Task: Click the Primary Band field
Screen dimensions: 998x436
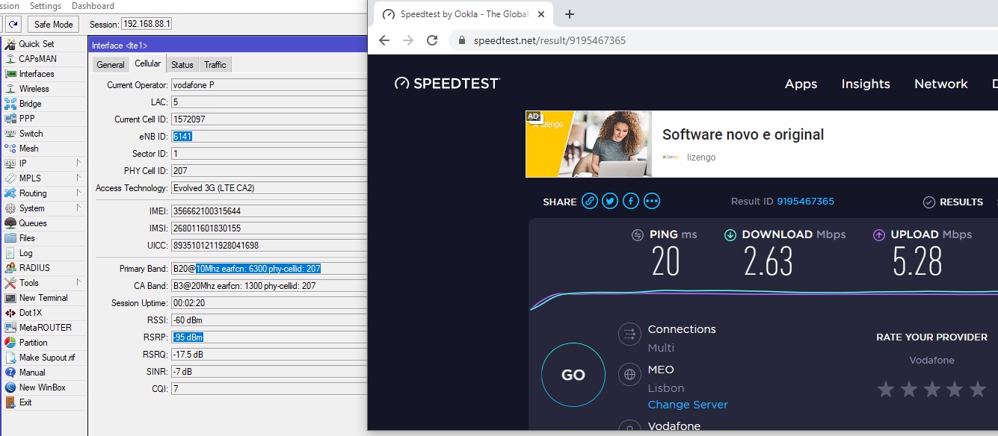Action: point(269,269)
